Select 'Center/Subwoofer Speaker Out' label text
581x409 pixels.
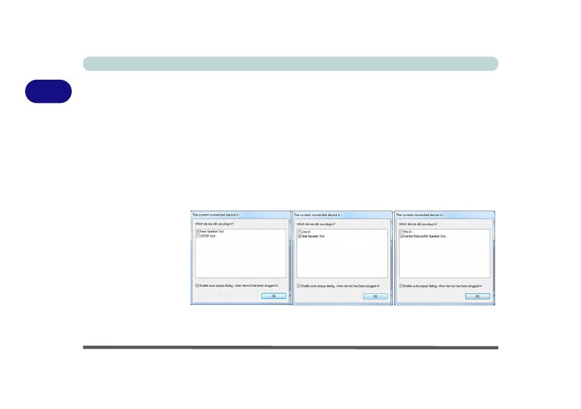[424, 236]
